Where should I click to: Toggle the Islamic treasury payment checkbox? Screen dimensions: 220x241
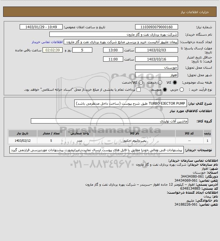coord(139,90)
